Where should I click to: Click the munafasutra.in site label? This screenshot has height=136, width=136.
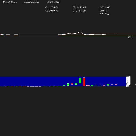[32, 2]
